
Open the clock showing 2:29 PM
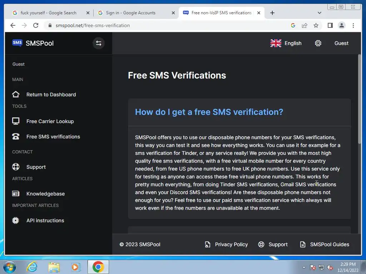tap(348, 267)
